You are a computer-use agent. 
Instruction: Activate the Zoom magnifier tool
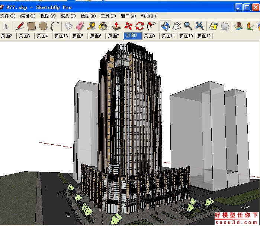[x=188, y=26]
